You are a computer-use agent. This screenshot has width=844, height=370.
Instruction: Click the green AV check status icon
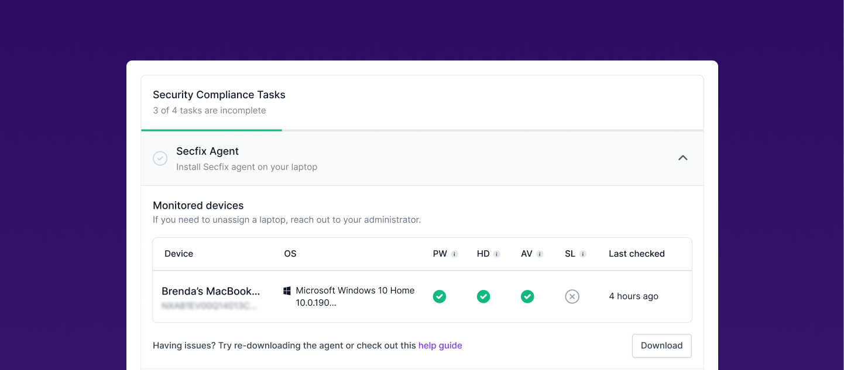[527, 297]
